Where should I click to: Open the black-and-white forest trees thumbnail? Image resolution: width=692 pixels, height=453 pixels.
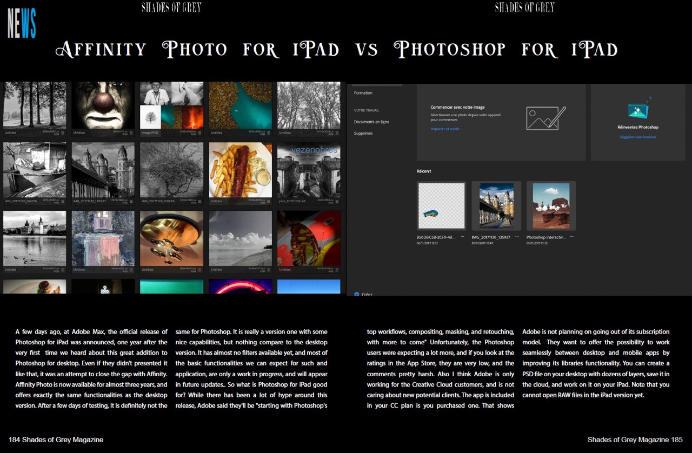point(35,105)
